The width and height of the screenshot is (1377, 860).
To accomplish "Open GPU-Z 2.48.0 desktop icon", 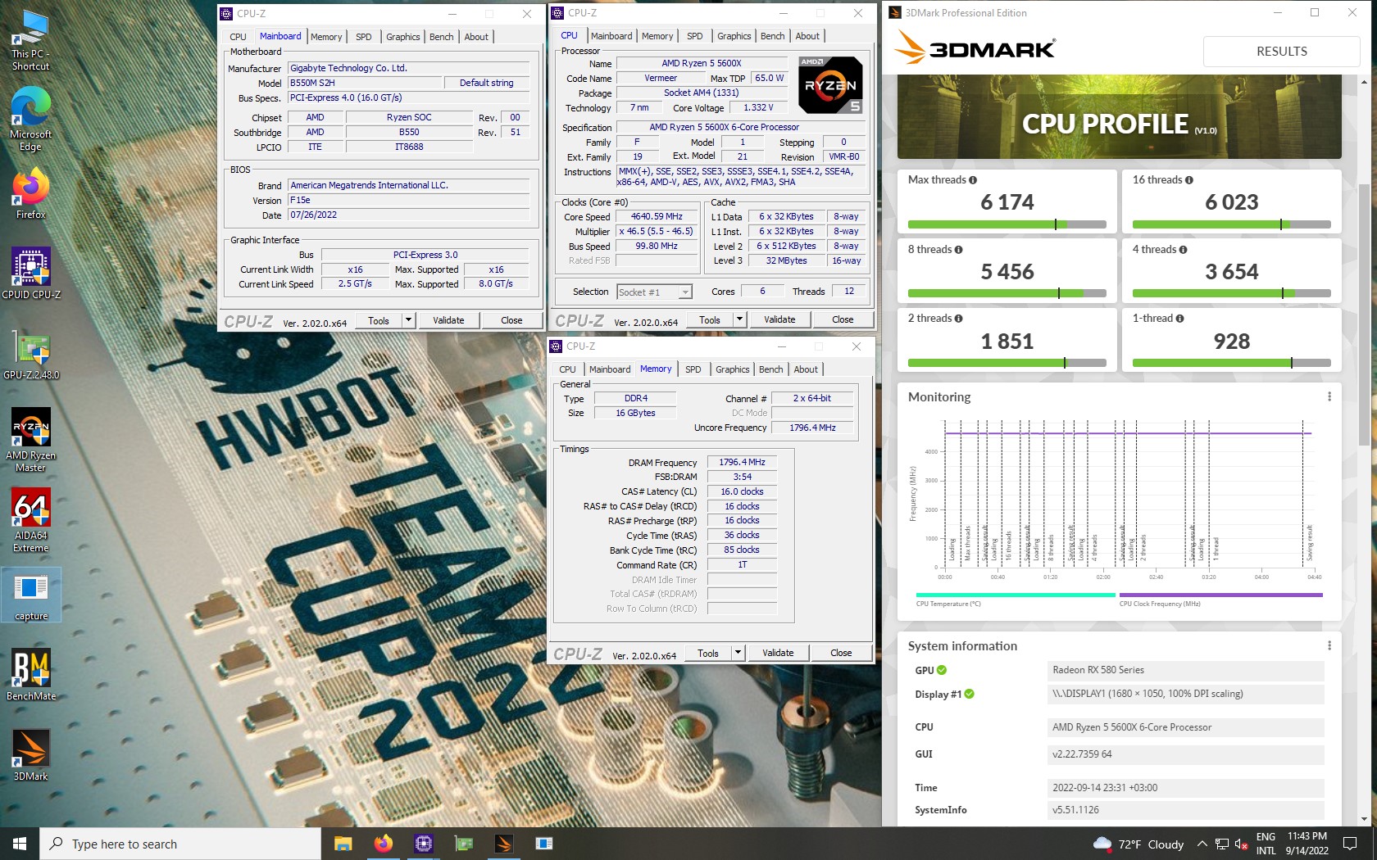I will click(x=31, y=355).
